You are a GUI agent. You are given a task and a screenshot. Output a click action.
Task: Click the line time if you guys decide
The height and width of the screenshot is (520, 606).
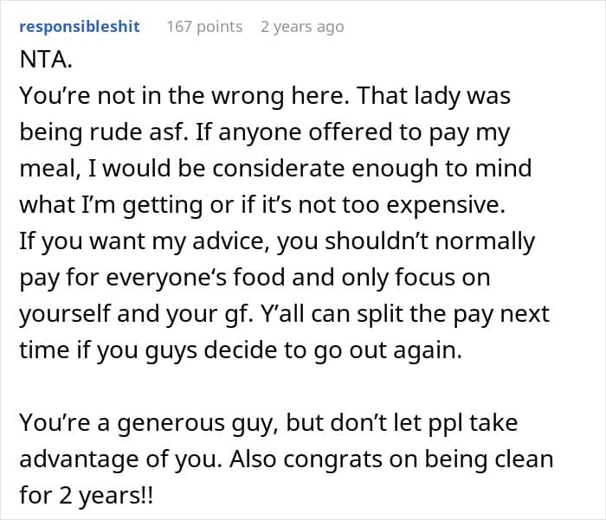(x=241, y=350)
